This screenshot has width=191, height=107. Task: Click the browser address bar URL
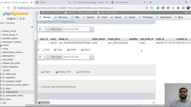tap(65, 8)
